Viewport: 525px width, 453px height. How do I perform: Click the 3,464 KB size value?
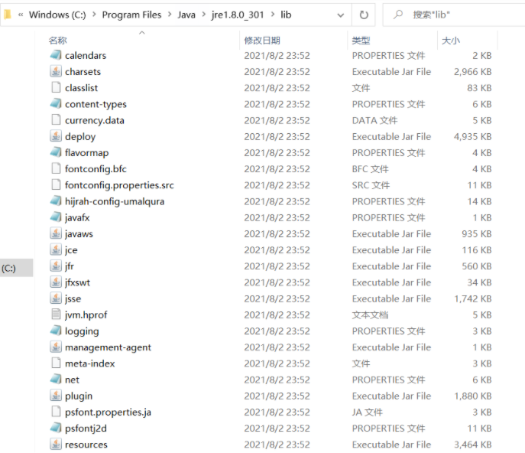473,445
